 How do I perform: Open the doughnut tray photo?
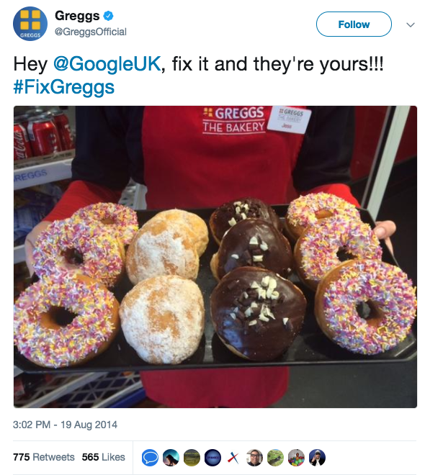click(x=215, y=257)
